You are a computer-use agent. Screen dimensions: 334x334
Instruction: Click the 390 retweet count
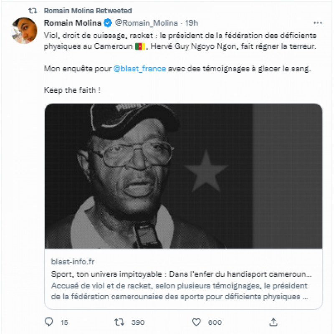coord(138,322)
